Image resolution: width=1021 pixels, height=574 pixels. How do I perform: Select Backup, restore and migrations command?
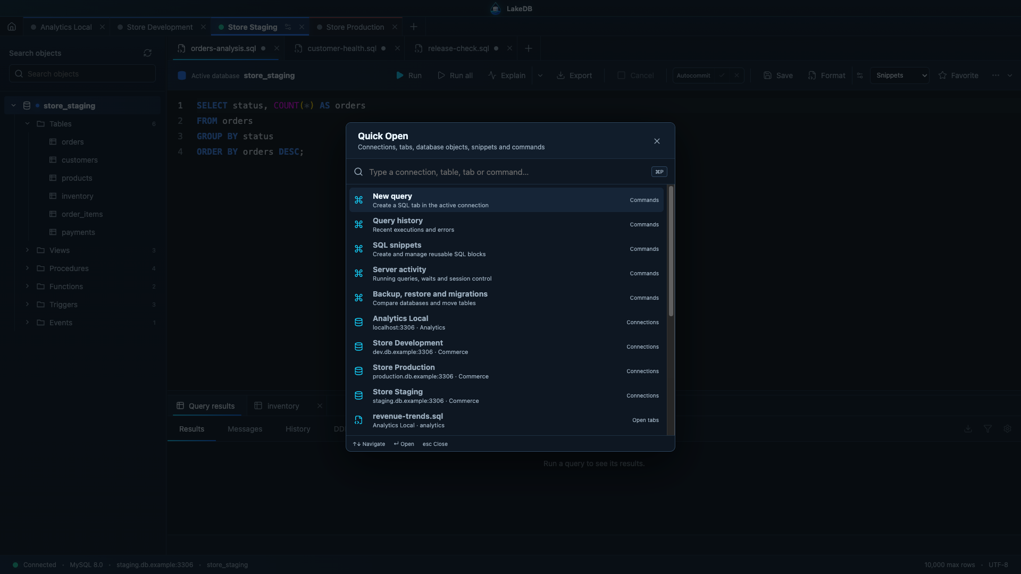(x=506, y=298)
